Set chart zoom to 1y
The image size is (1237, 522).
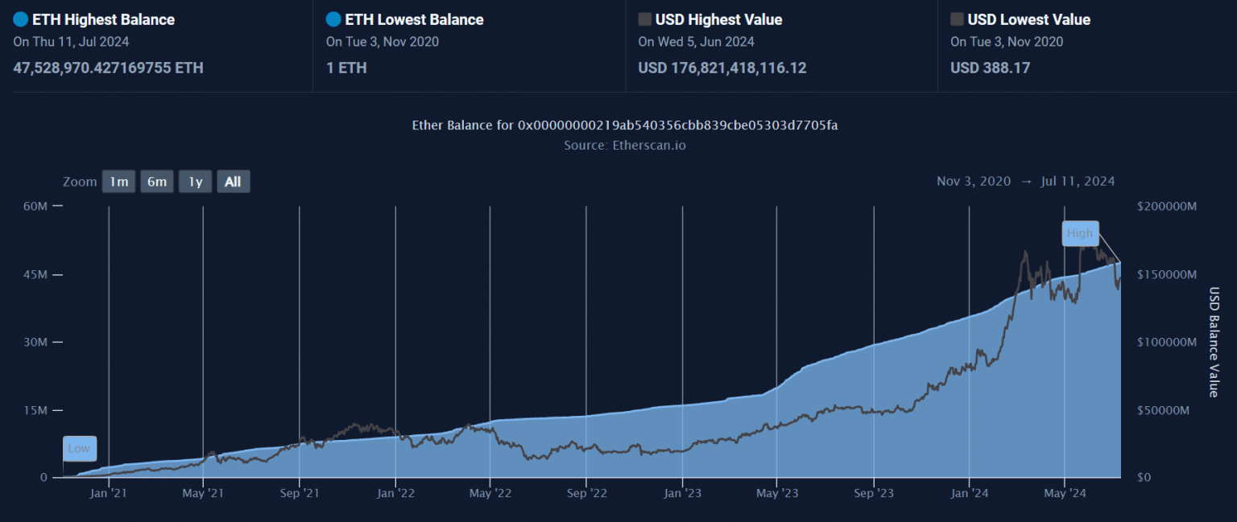pos(195,182)
